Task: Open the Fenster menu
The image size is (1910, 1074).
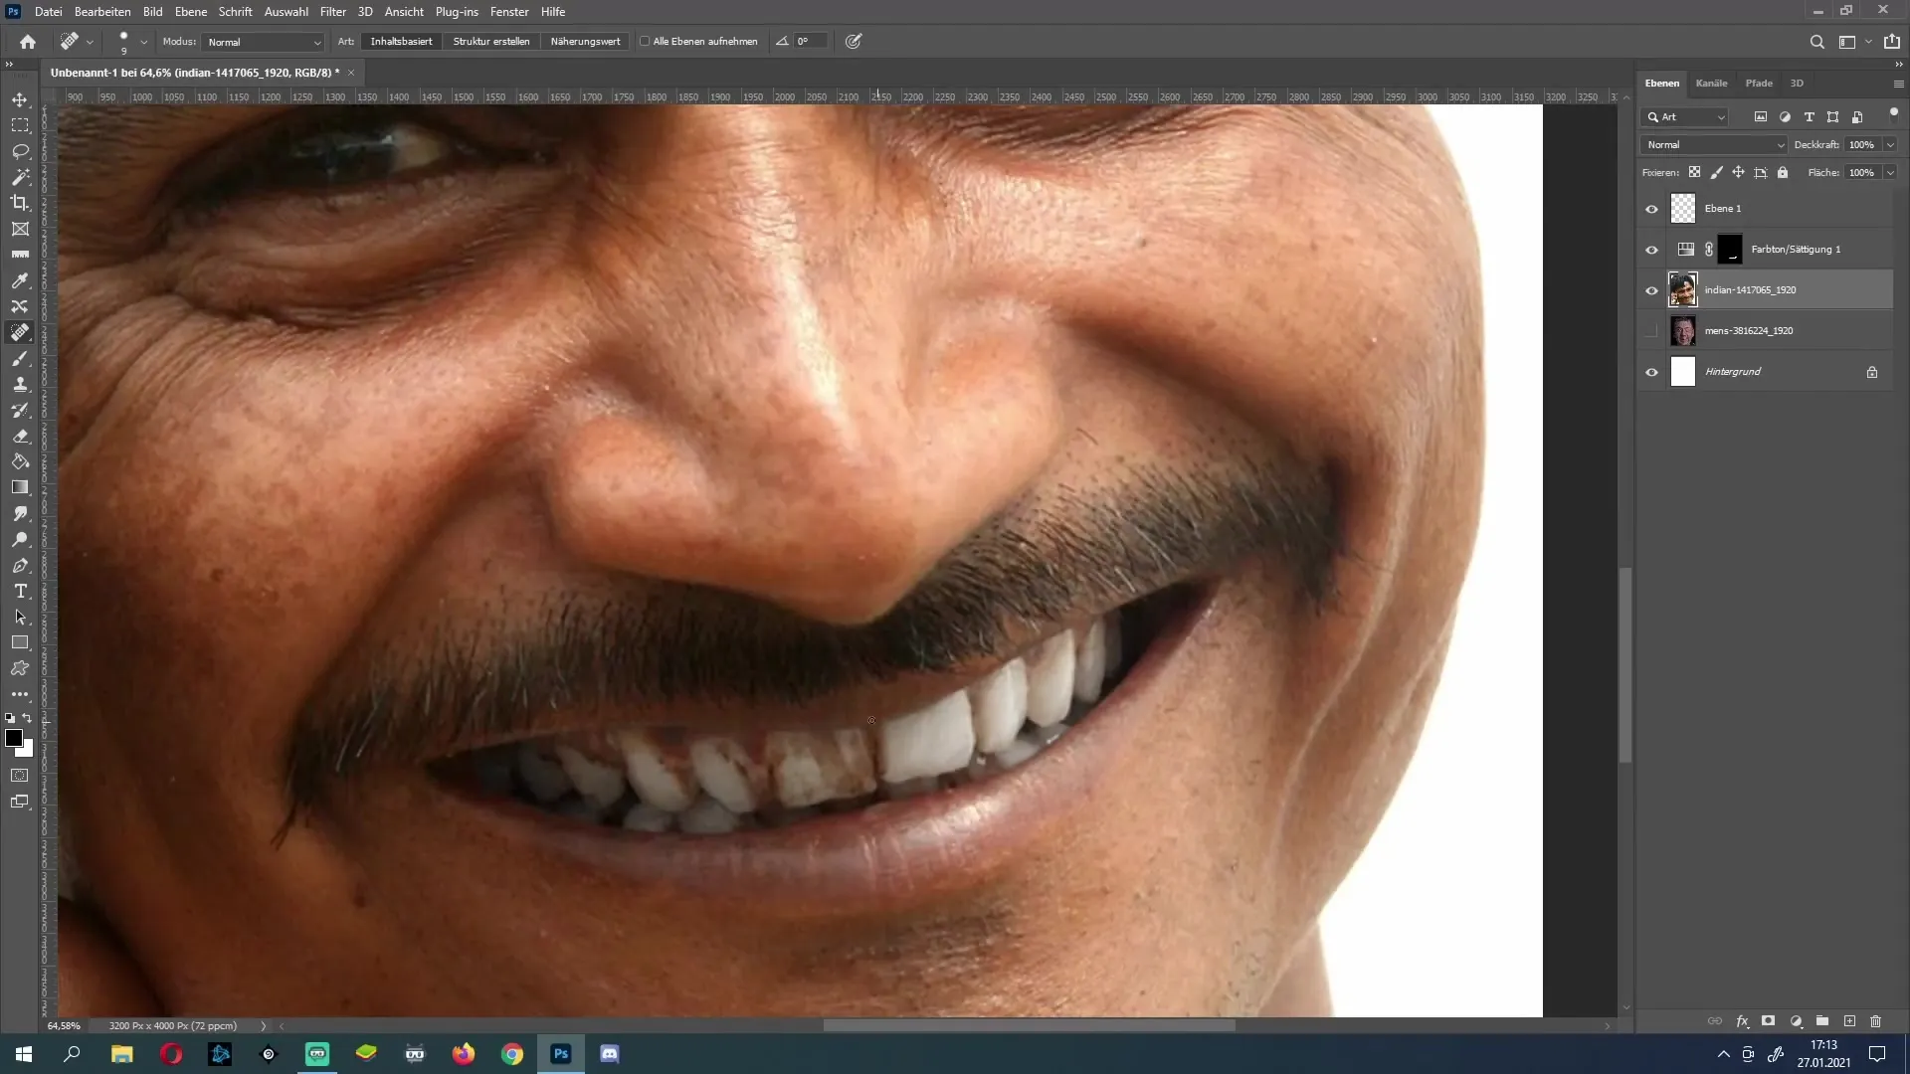Action: (509, 11)
